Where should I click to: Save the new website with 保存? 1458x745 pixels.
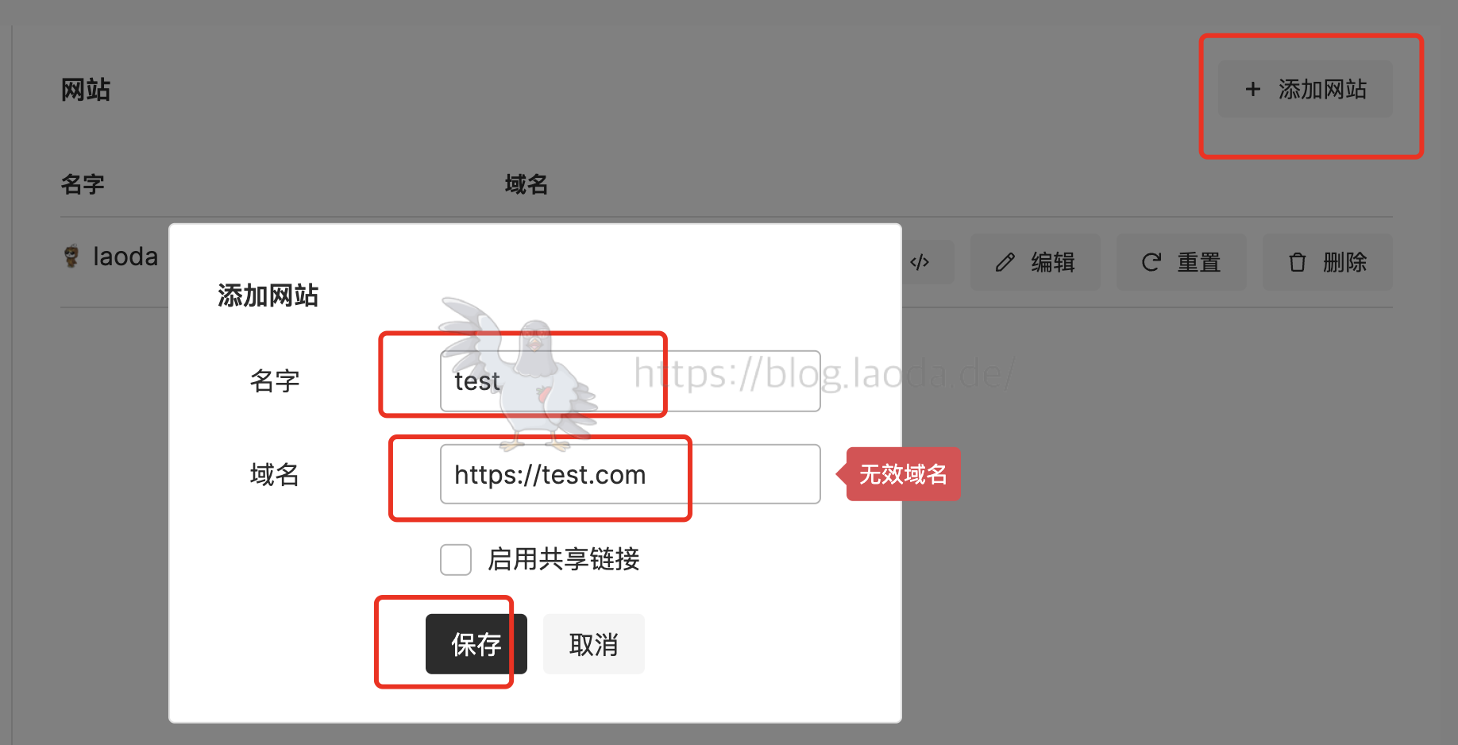[x=476, y=644]
